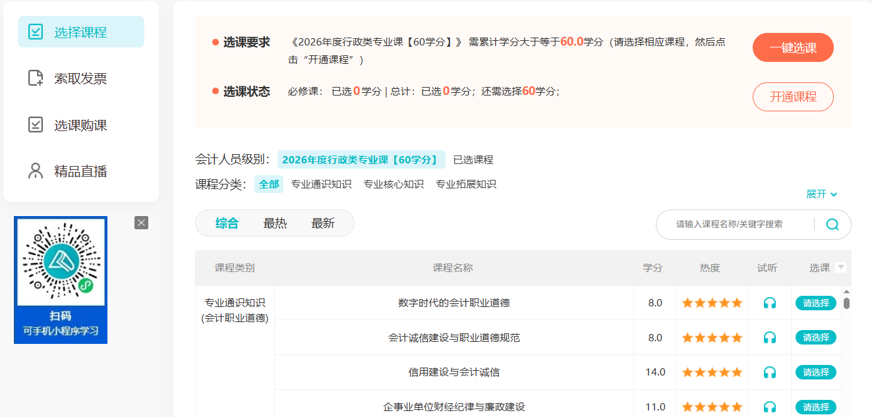Click the 选课购课 sidebar icon
This screenshot has height=417, width=872.
[36, 125]
